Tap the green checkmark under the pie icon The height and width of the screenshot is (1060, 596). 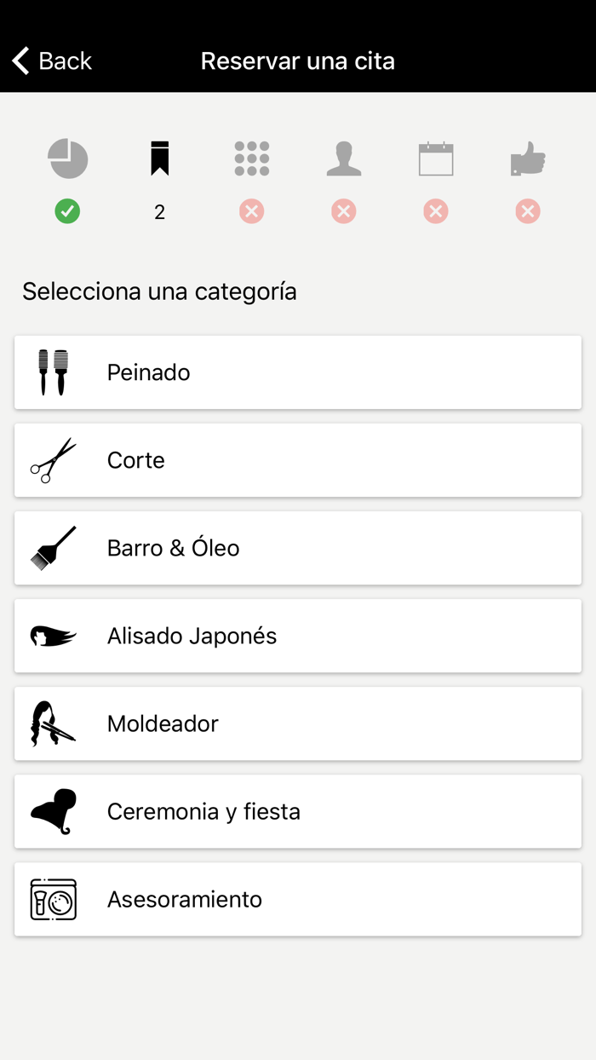point(68,211)
